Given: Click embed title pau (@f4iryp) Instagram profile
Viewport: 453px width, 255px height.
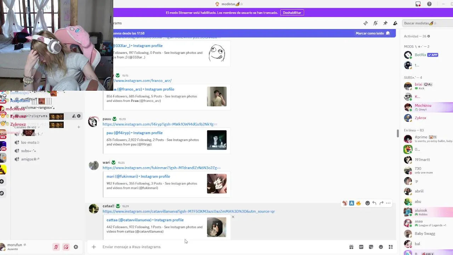Looking at the screenshot, I should [x=134, y=133].
